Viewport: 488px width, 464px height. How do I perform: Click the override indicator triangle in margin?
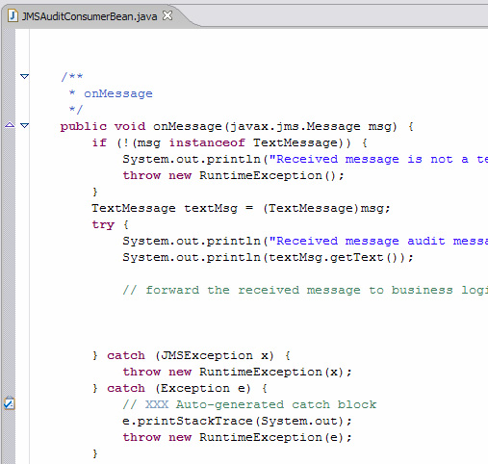click(x=10, y=125)
